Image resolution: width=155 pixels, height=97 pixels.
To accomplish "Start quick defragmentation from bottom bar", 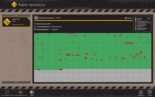I will pyautogui.click(x=7, y=92).
